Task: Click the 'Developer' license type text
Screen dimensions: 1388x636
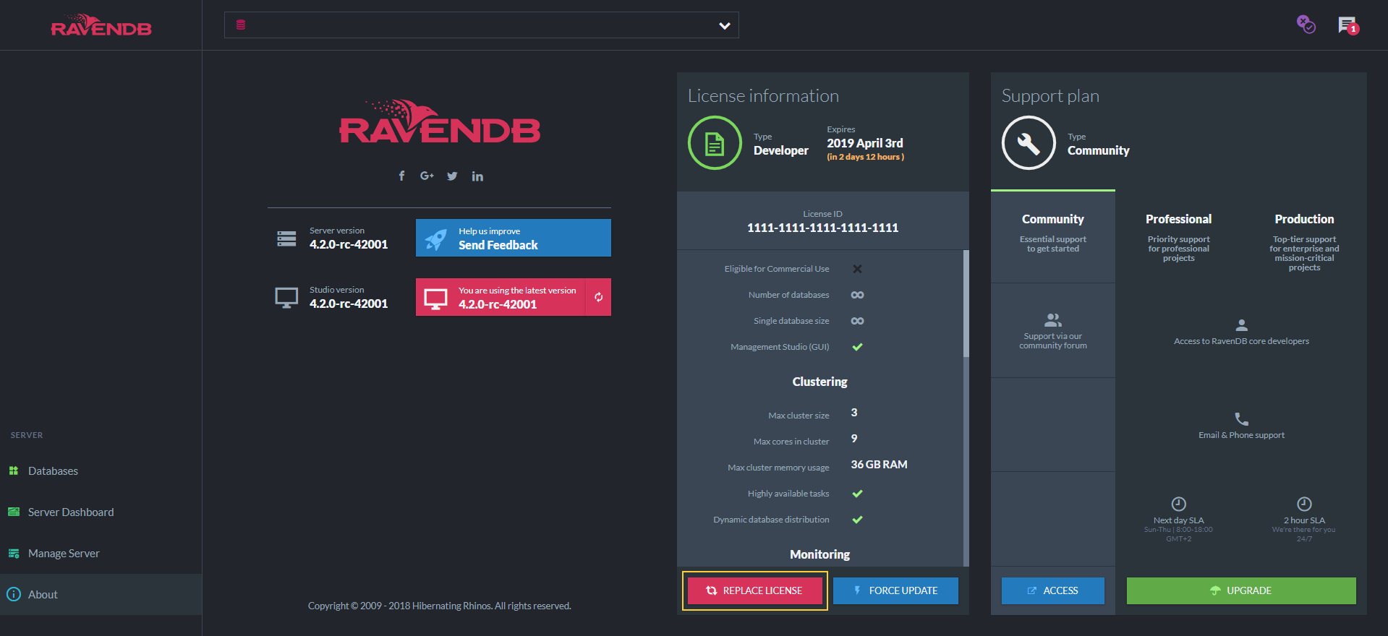Action: click(x=781, y=150)
